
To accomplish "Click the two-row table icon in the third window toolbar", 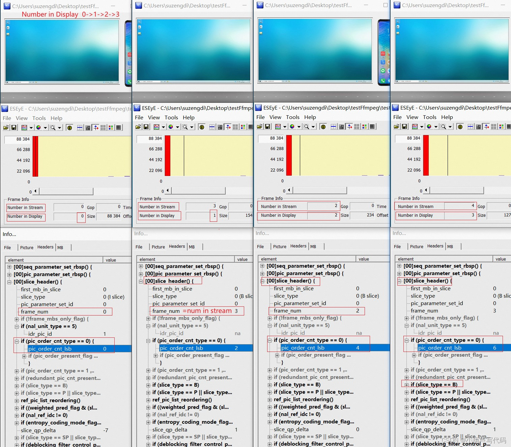I will (x=334, y=126).
